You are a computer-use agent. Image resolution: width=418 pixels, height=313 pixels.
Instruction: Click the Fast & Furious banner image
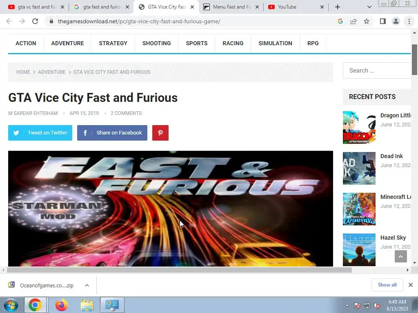coord(171,209)
